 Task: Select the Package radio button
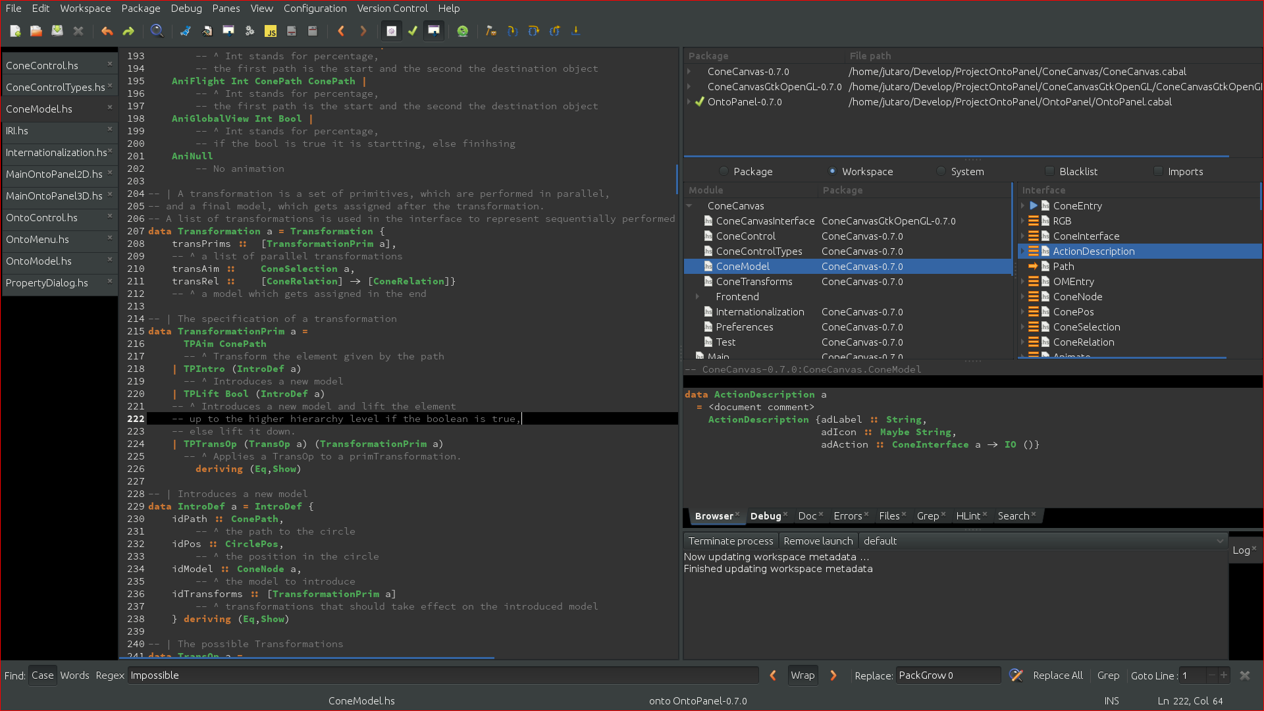[x=724, y=171]
